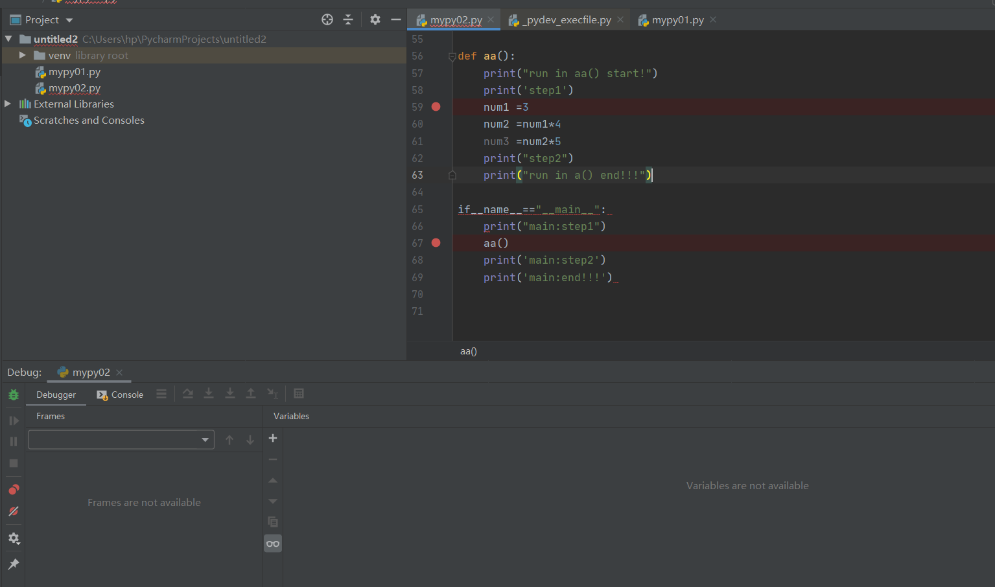Viewport: 995px width, 587px height.
Task: Close the mypy01.py editor tab
Action: pyautogui.click(x=713, y=19)
